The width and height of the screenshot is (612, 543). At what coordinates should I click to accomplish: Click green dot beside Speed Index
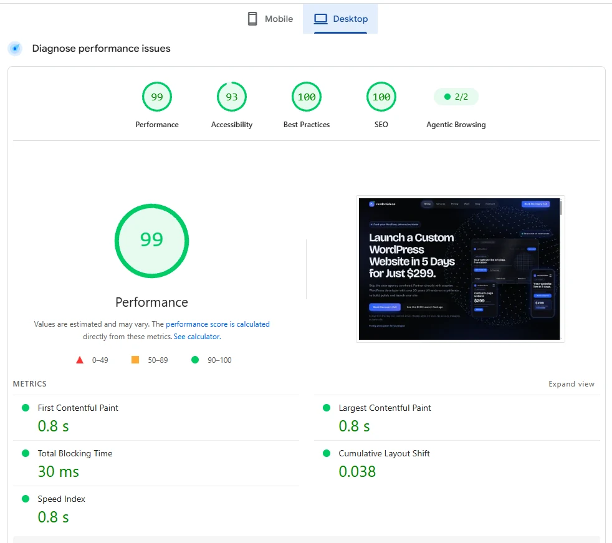pos(26,499)
